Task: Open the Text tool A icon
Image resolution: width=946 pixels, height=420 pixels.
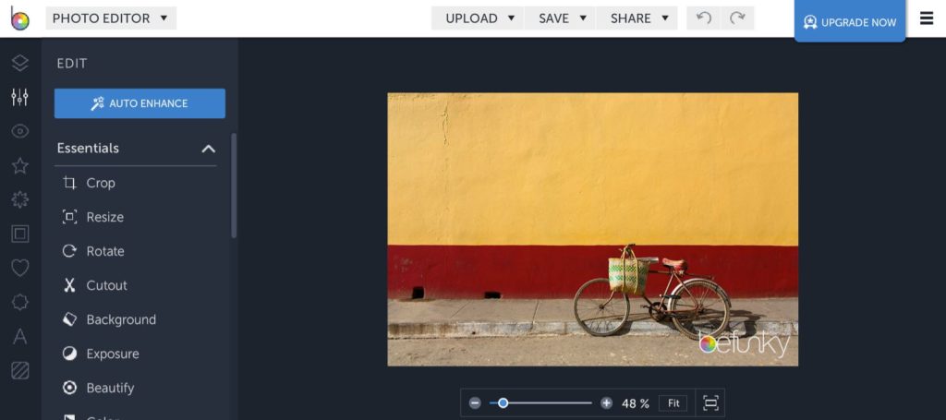Action: [x=20, y=336]
